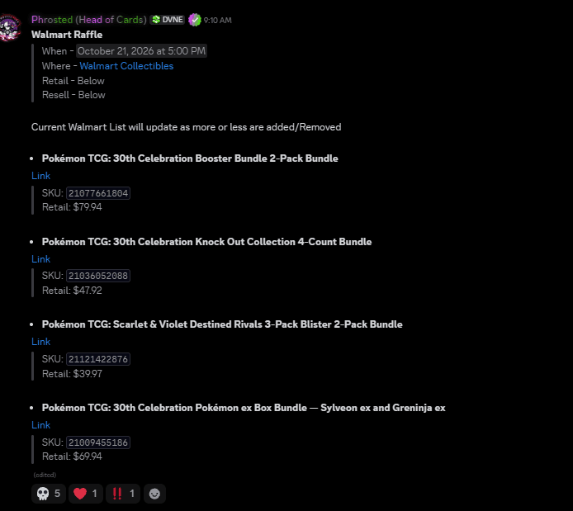This screenshot has height=511, width=573.
Task: Click the October 21, 2026 at 5:00 PM timestamp
Action: [x=141, y=51]
